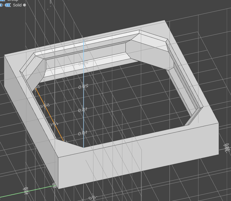Click the 10.0 label on the blue axis

(x=82, y=133)
